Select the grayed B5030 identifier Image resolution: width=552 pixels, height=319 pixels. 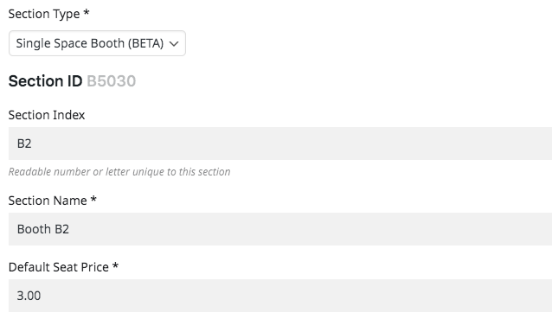coord(112,81)
